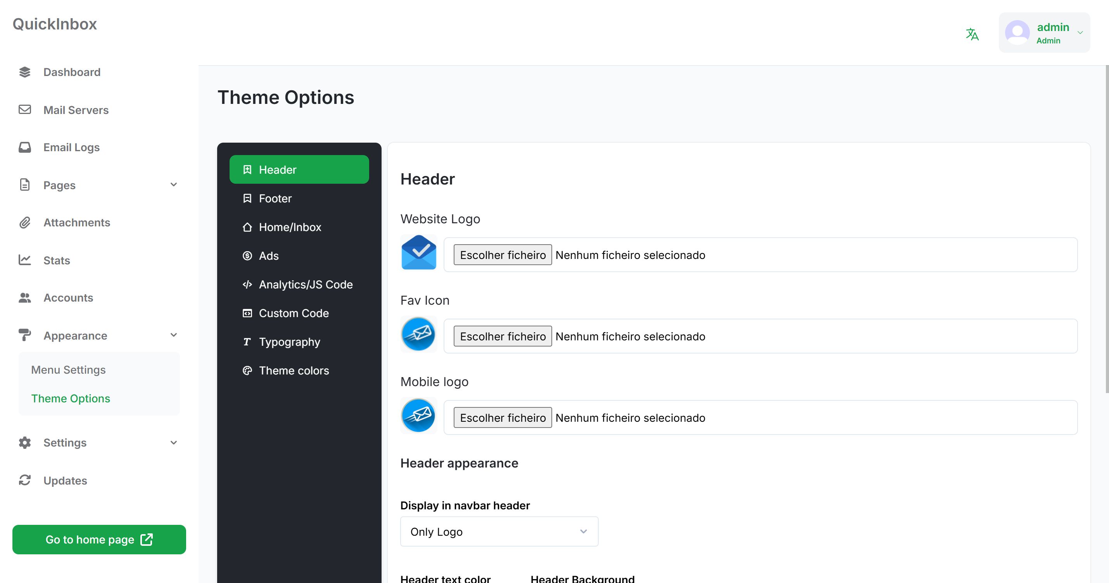Click the Website Logo preview thumbnail
This screenshot has width=1109, height=583.
point(418,253)
